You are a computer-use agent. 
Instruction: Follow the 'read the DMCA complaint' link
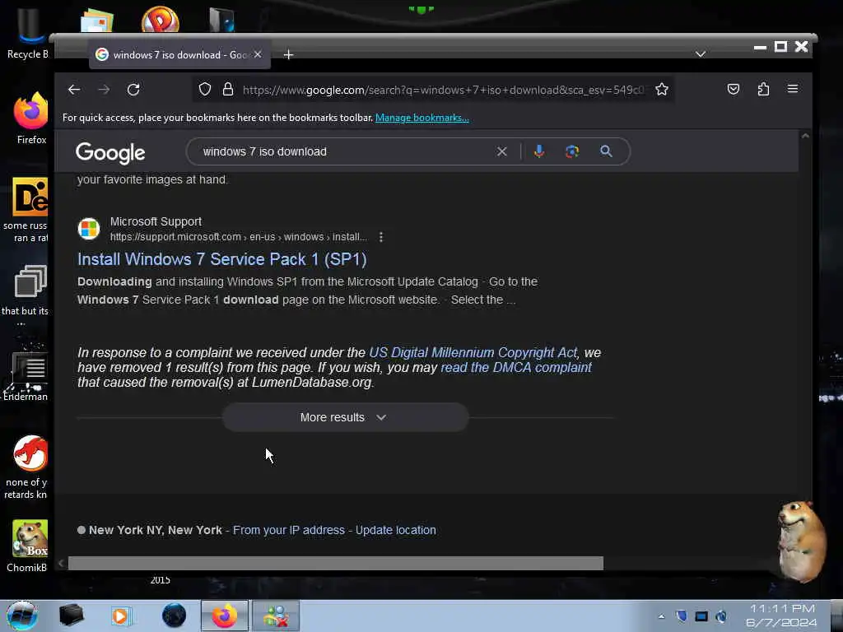coord(516,368)
